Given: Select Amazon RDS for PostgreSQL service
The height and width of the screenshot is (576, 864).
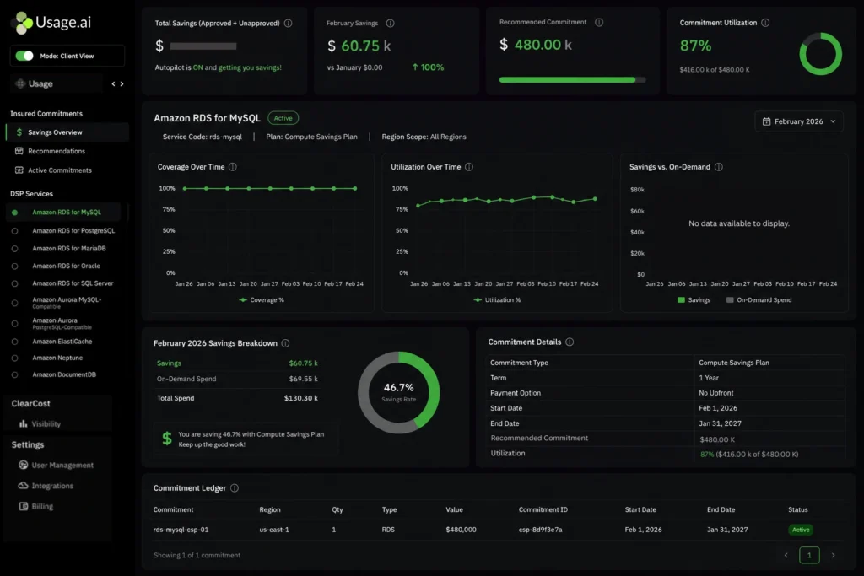Looking at the screenshot, I should (73, 231).
